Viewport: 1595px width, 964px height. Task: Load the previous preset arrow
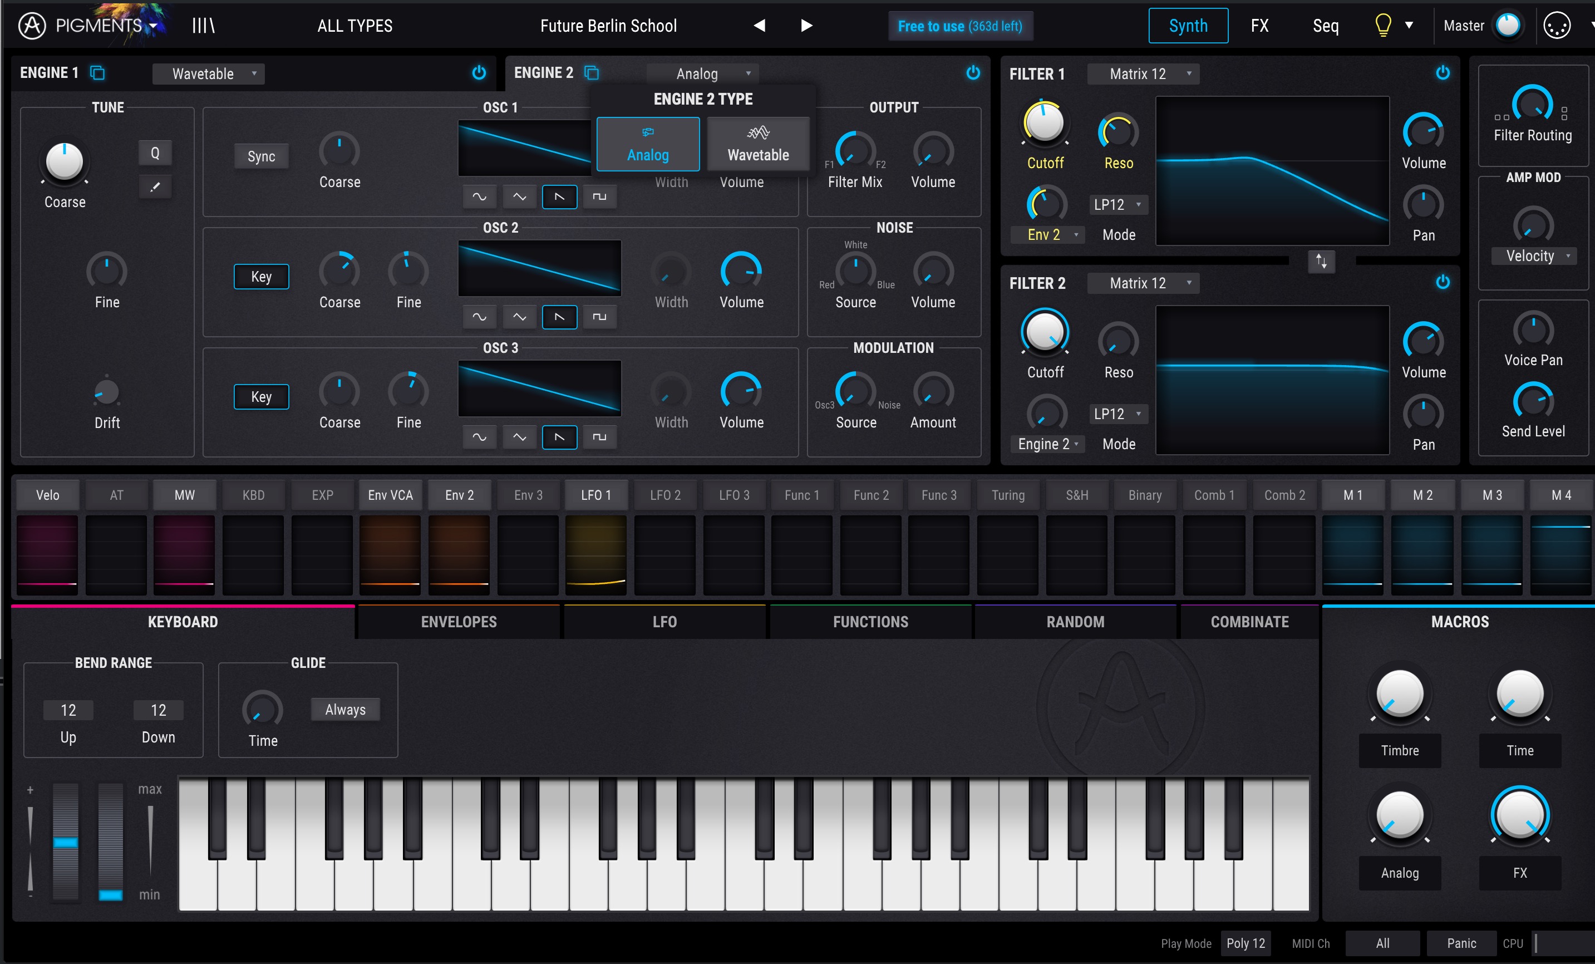[759, 26]
